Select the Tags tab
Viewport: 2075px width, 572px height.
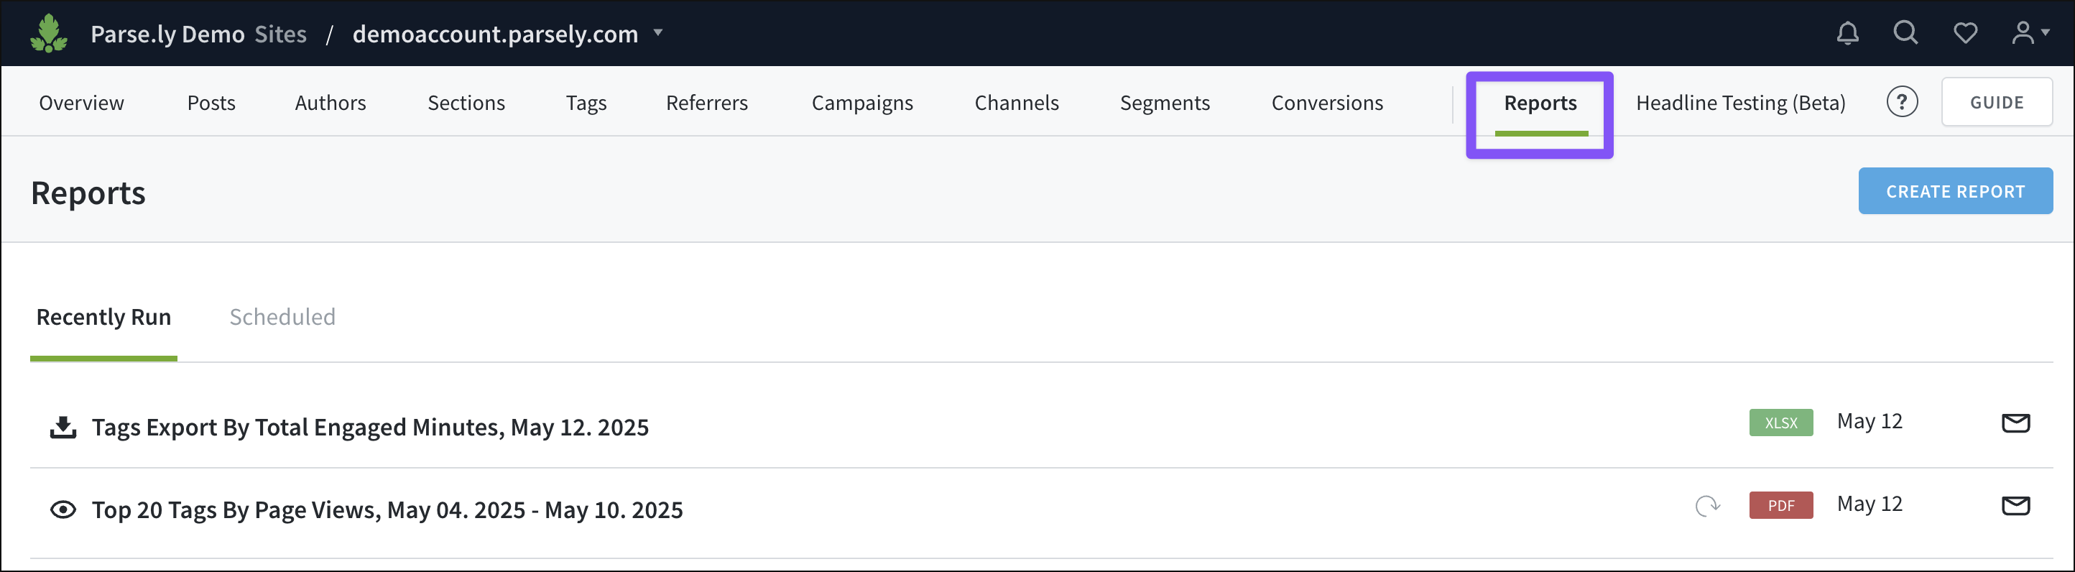[586, 104]
